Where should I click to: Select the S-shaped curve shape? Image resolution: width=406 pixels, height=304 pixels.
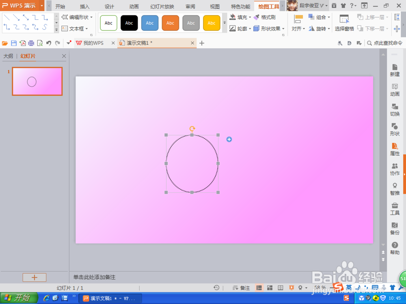coord(45,27)
